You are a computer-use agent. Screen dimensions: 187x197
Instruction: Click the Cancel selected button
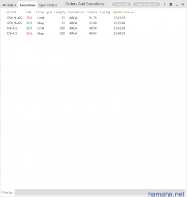coord(146,4)
